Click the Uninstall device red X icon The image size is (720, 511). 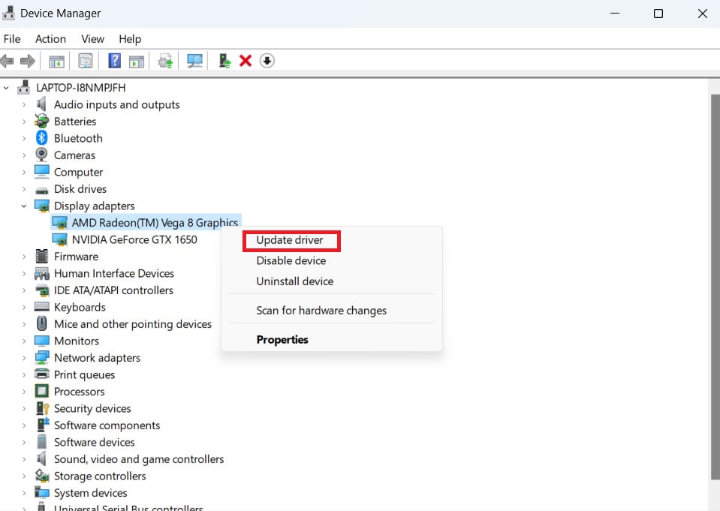pos(246,61)
